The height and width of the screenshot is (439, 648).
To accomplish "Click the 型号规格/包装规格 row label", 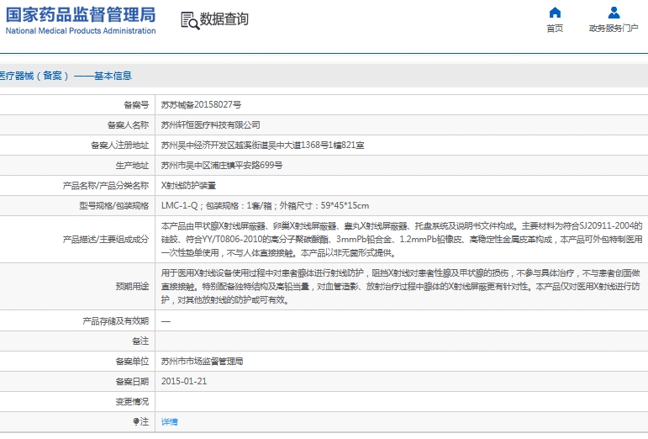I will tap(113, 205).
